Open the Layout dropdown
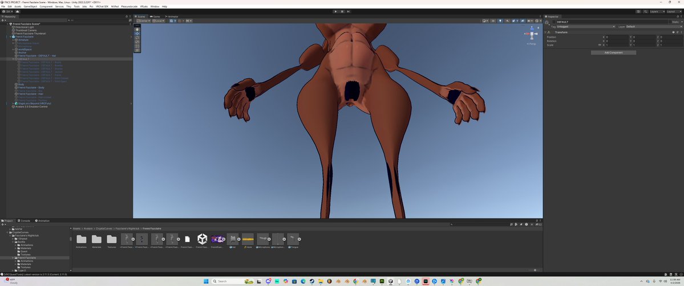 (x=674, y=11)
